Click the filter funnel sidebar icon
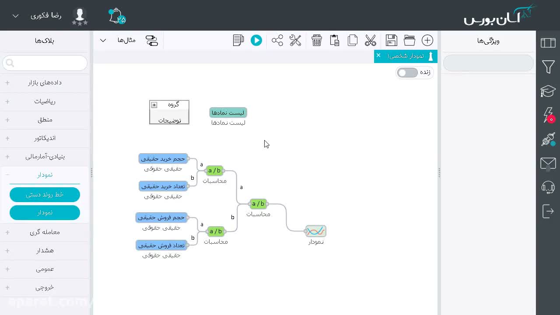Screen dimensions: 560x315 [548, 67]
